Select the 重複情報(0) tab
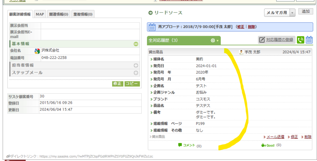This screenshot has width=317, height=161. tap(83, 14)
